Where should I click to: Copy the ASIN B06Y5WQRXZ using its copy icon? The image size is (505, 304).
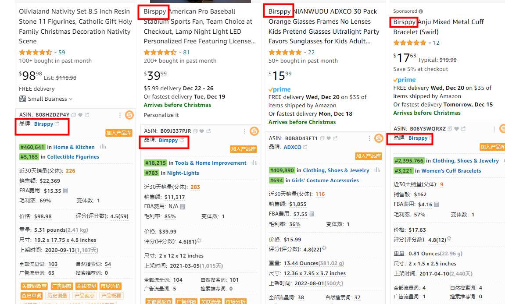450,129
